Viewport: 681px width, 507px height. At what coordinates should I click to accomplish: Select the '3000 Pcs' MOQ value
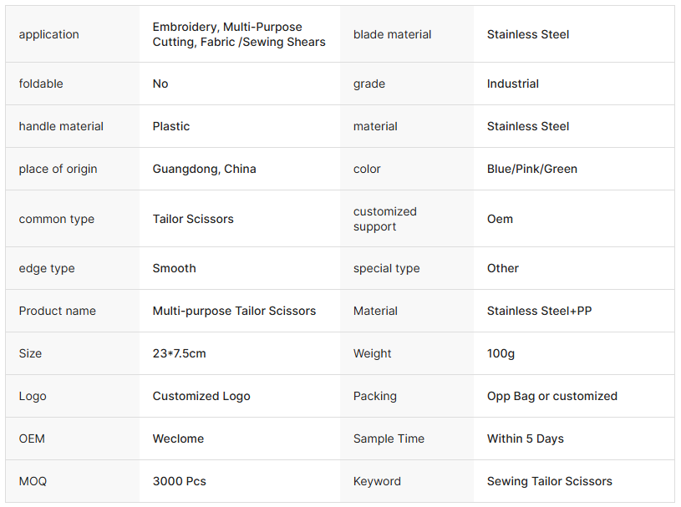point(179,481)
